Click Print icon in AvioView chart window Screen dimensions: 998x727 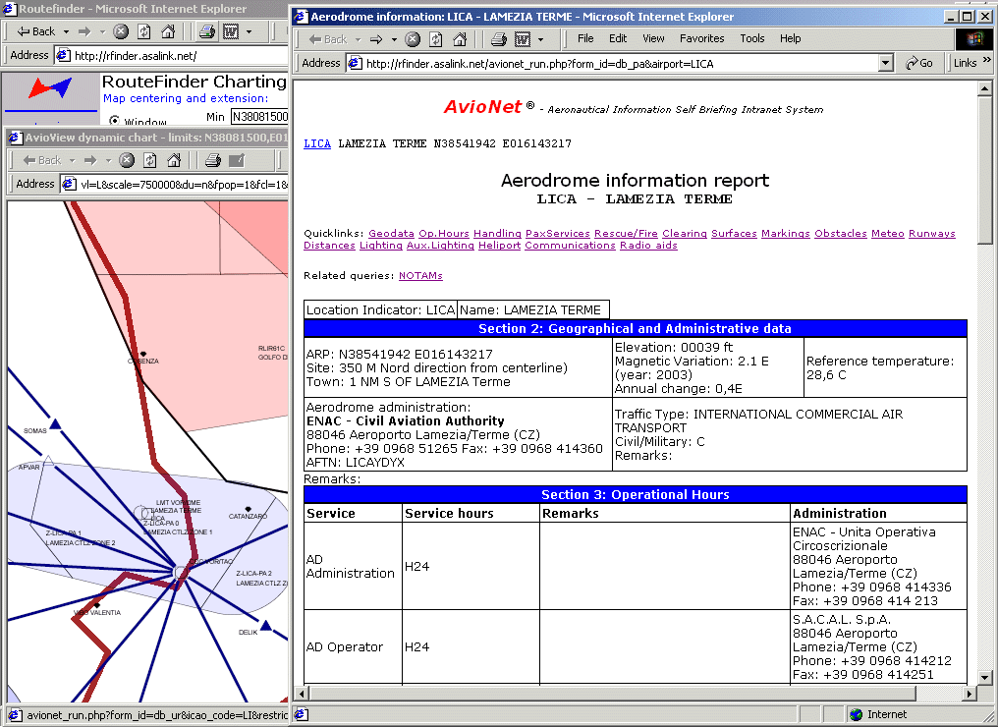point(212,160)
